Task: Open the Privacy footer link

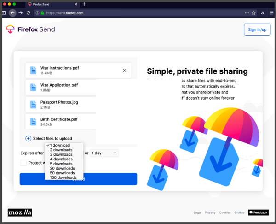Action: point(210,213)
